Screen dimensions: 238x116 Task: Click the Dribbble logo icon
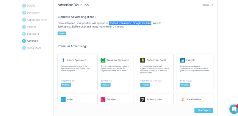[x=103, y=99]
